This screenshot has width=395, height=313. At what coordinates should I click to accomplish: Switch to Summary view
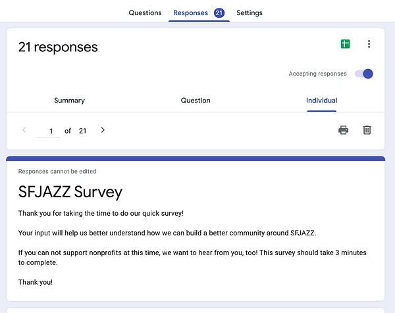70,101
